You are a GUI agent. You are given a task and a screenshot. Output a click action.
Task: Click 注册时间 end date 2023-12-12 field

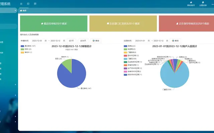pyautogui.click(x=161, y=41)
